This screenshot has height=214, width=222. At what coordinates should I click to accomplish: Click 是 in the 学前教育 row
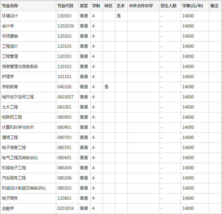pos(107,87)
